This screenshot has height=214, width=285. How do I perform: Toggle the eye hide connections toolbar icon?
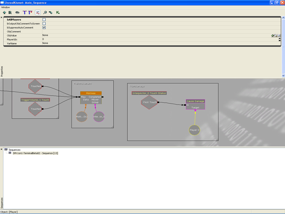pyautogui.click(x=17, y=13)
